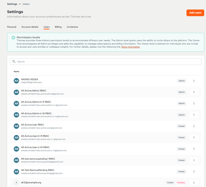
Task: Click AA avatar of AASWD ASDSA
Action: [x=16, y=81]
